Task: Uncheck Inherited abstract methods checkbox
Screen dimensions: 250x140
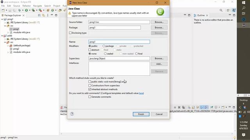Action: [90, 89]
